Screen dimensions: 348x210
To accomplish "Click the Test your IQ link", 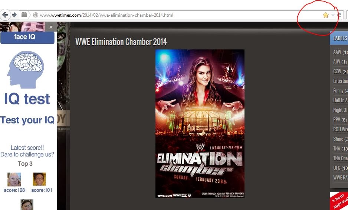I will tap(27, 120).
